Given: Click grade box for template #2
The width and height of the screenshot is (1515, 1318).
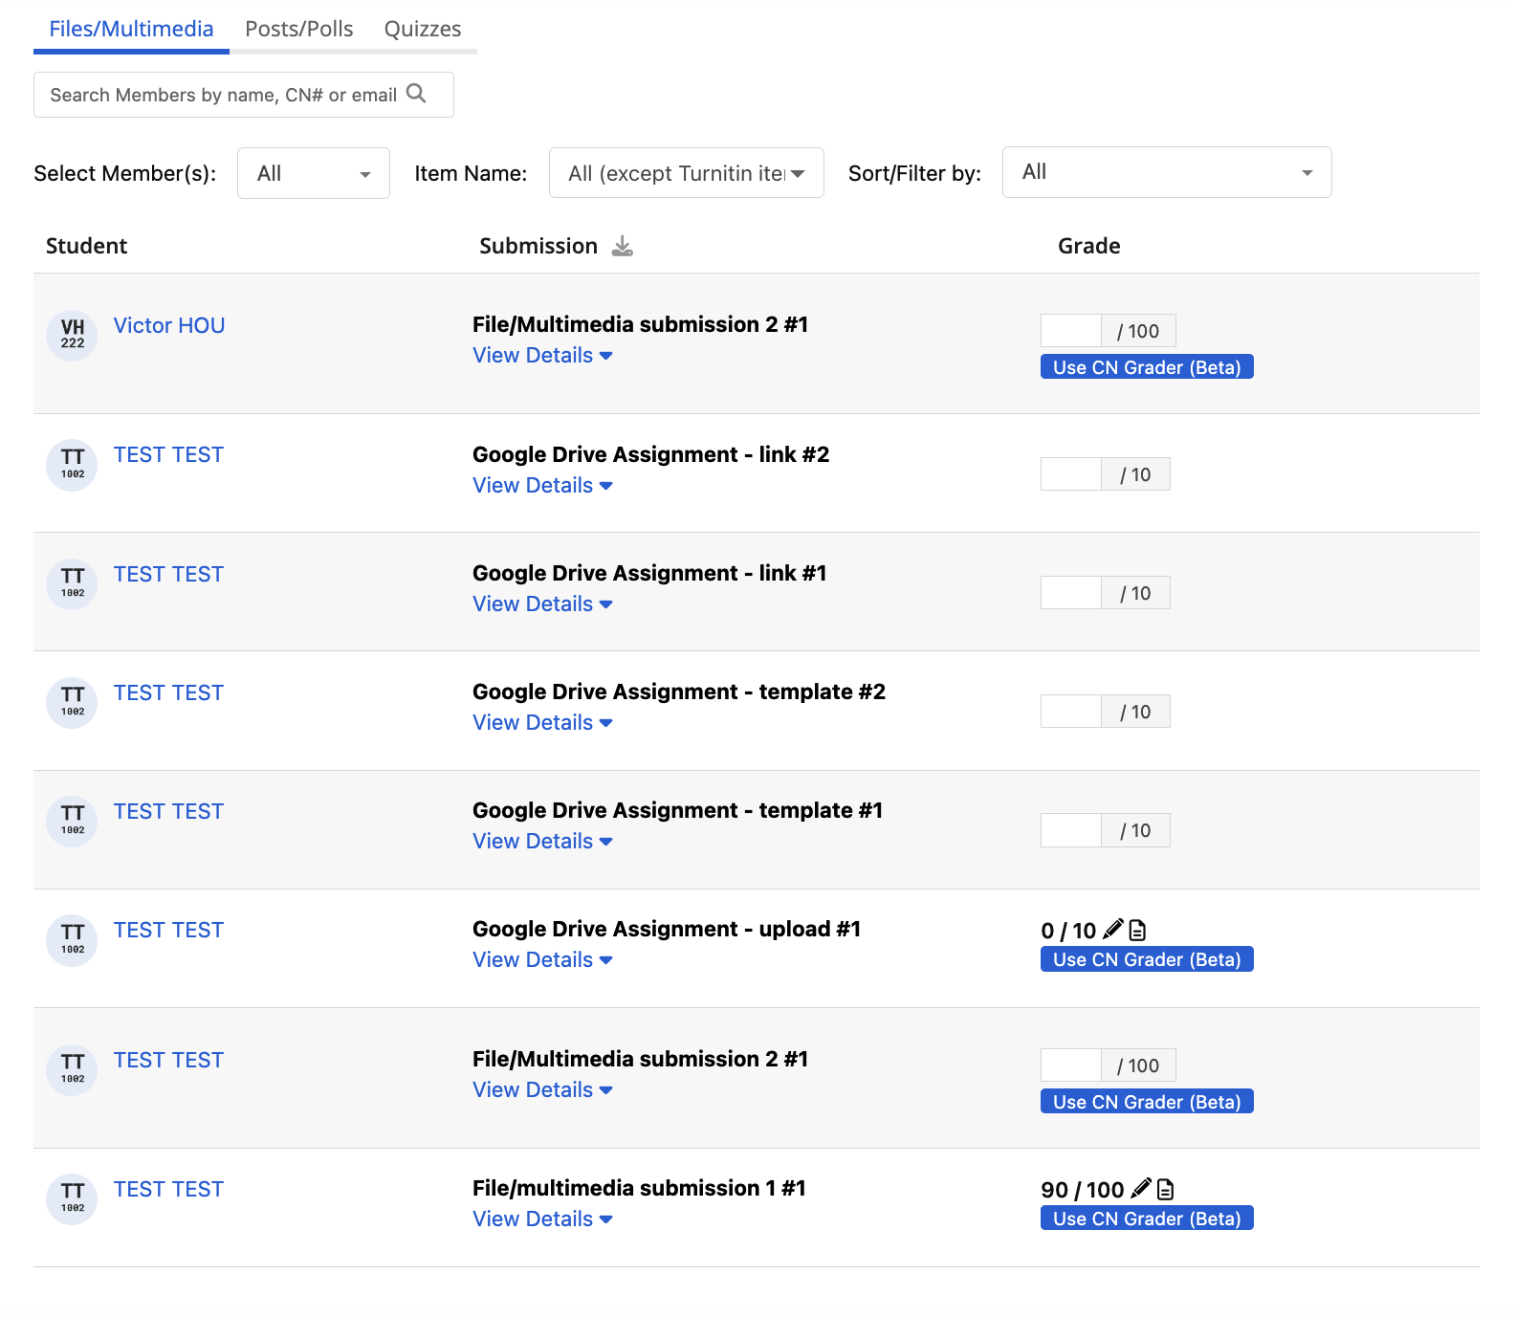Looking at the screenshot, I should pos(1071,712).
